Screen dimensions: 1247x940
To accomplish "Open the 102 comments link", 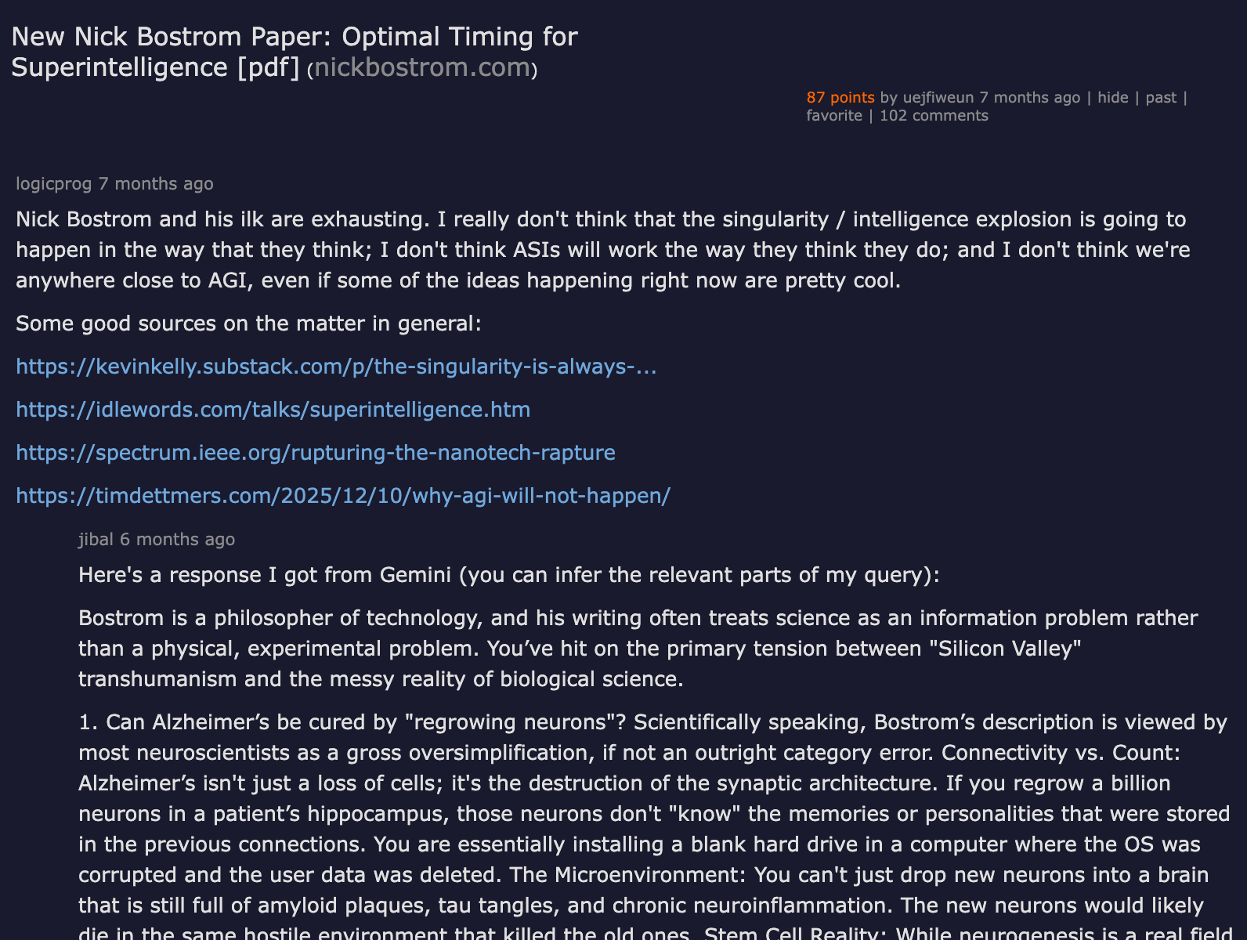I will coord(934,115).
